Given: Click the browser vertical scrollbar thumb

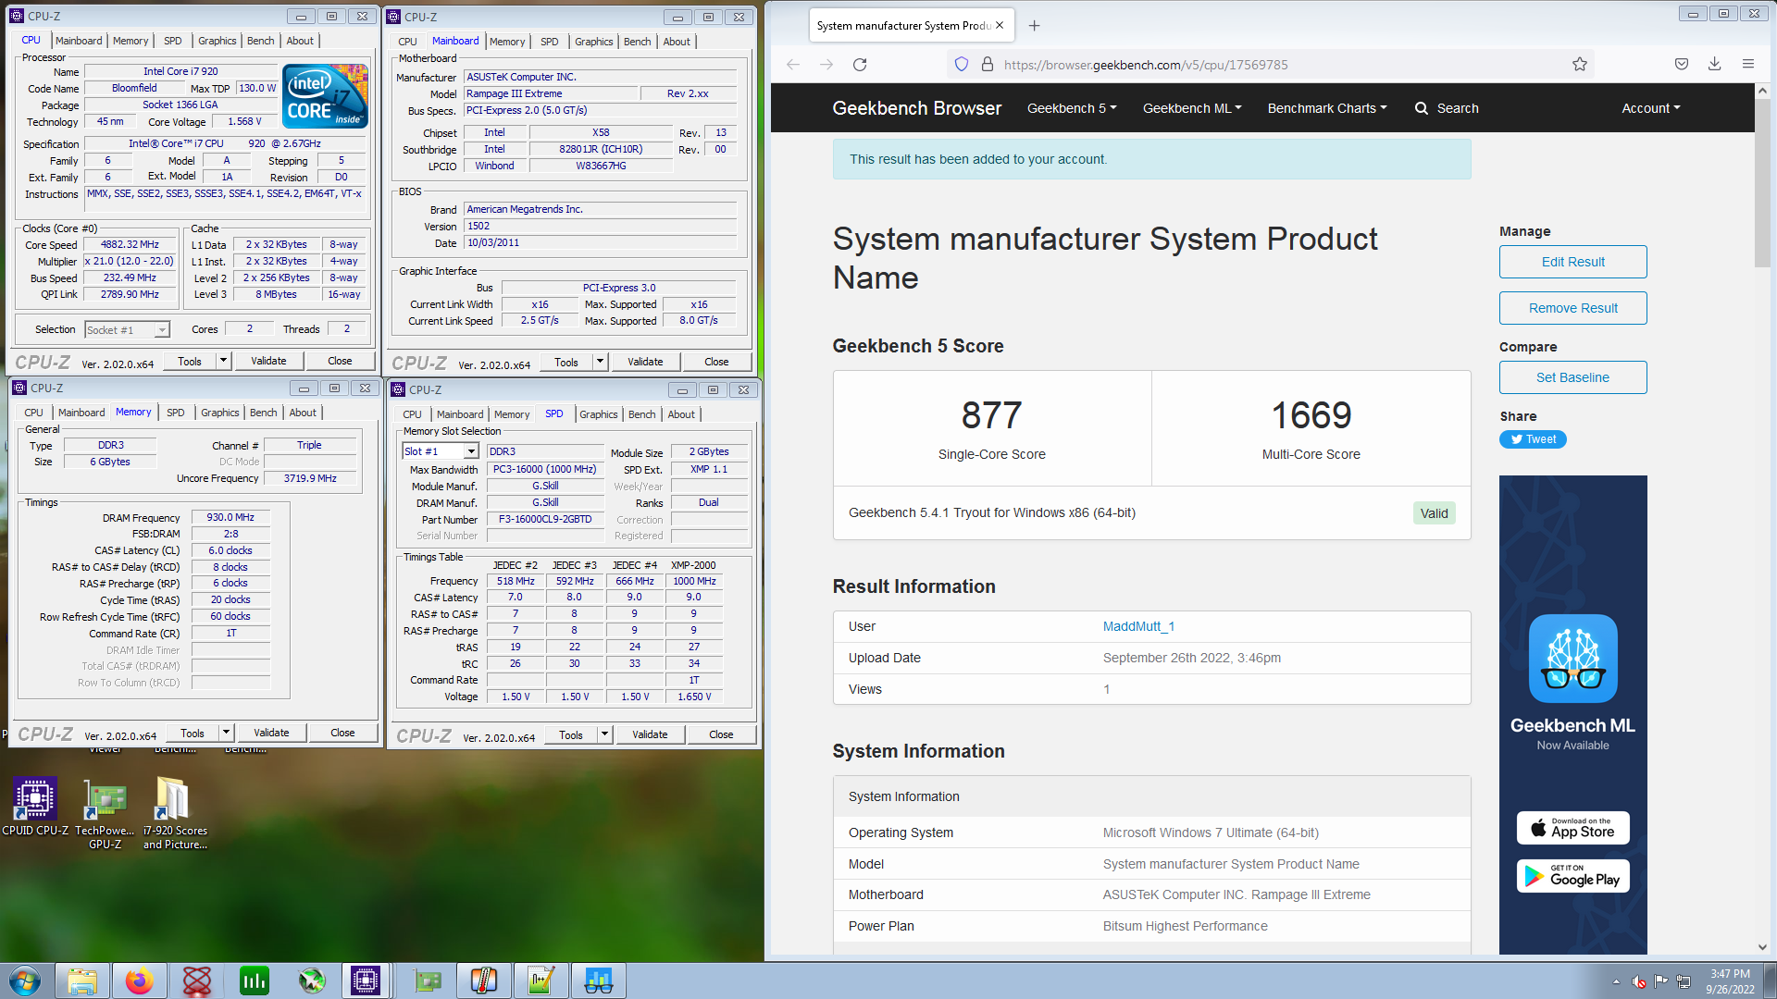Looking at the screenshot, I should (1762, 183).
